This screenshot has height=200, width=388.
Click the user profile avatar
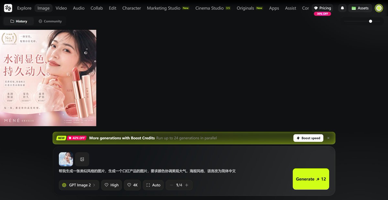tap(379, 8)
